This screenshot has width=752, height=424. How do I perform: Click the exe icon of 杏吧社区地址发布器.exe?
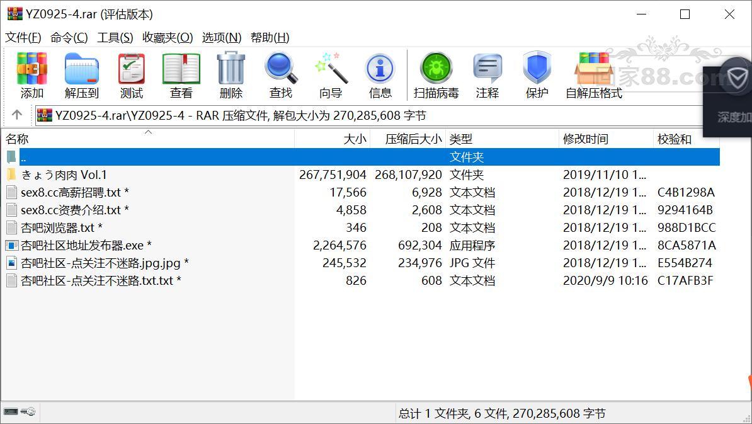pos(11,246)
